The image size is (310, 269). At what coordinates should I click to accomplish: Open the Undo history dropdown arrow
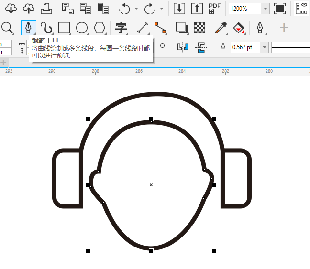pos(136,9)
